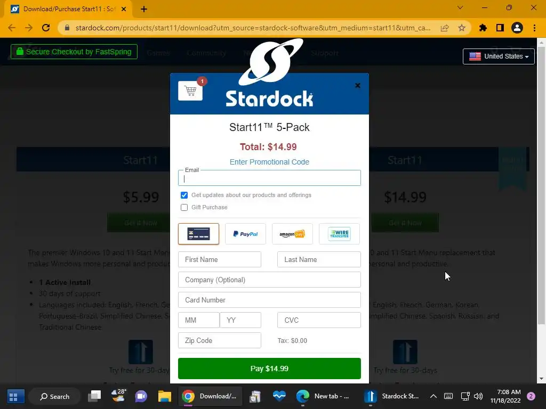
Task: Switch to Edge New tab taskbar item
Action: tap(323, 396)
